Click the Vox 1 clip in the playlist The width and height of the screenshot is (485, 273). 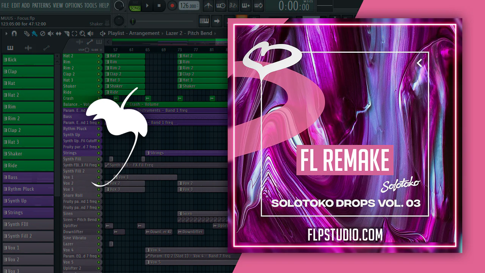(x=145, y=177)
